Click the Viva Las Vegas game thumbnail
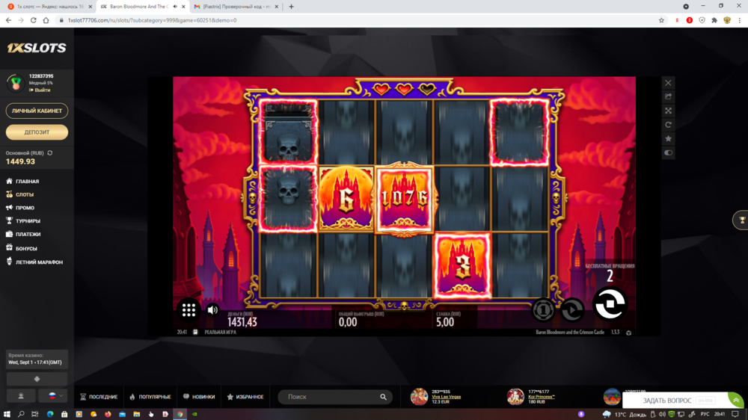748x420 pixels. click(420, 397)
